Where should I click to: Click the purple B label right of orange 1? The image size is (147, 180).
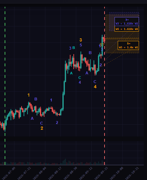(x=36, y=99)
